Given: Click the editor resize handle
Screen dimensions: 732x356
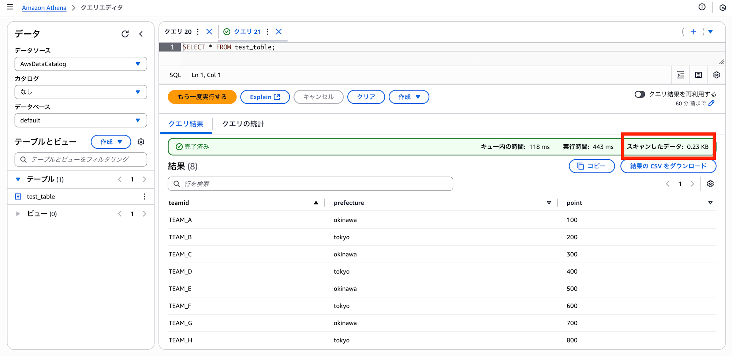Looking at the screenshot, I should pos(721,62).
